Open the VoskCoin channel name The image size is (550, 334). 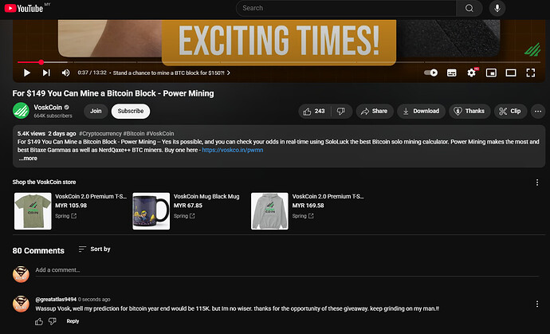point(48,108)
